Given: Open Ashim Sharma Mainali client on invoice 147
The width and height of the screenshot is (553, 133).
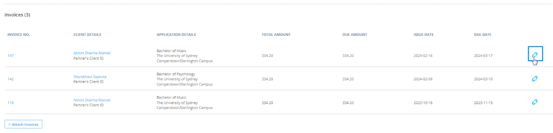Looking at the screenshot, I should tap(92, 53).
